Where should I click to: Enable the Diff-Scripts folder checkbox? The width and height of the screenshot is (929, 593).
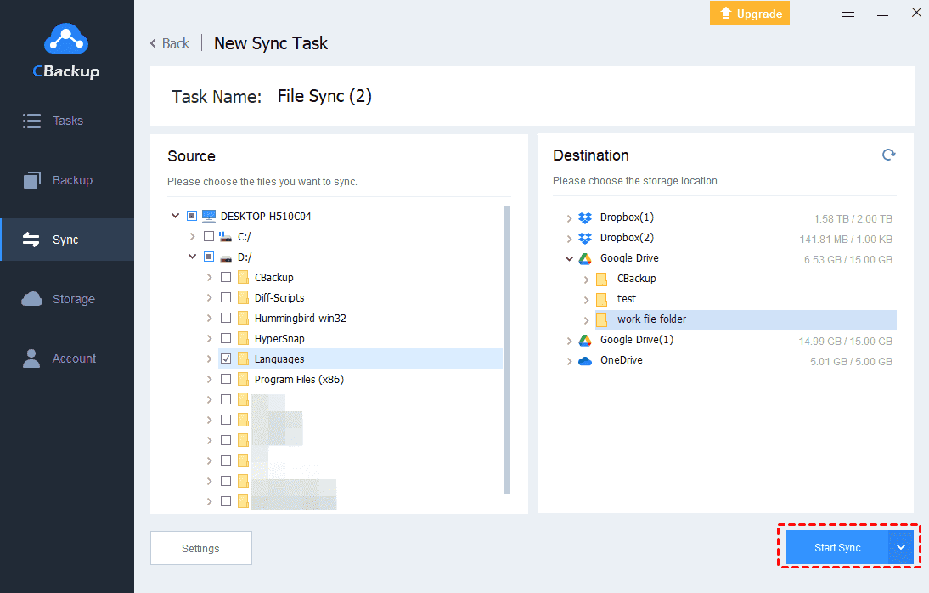226,297
